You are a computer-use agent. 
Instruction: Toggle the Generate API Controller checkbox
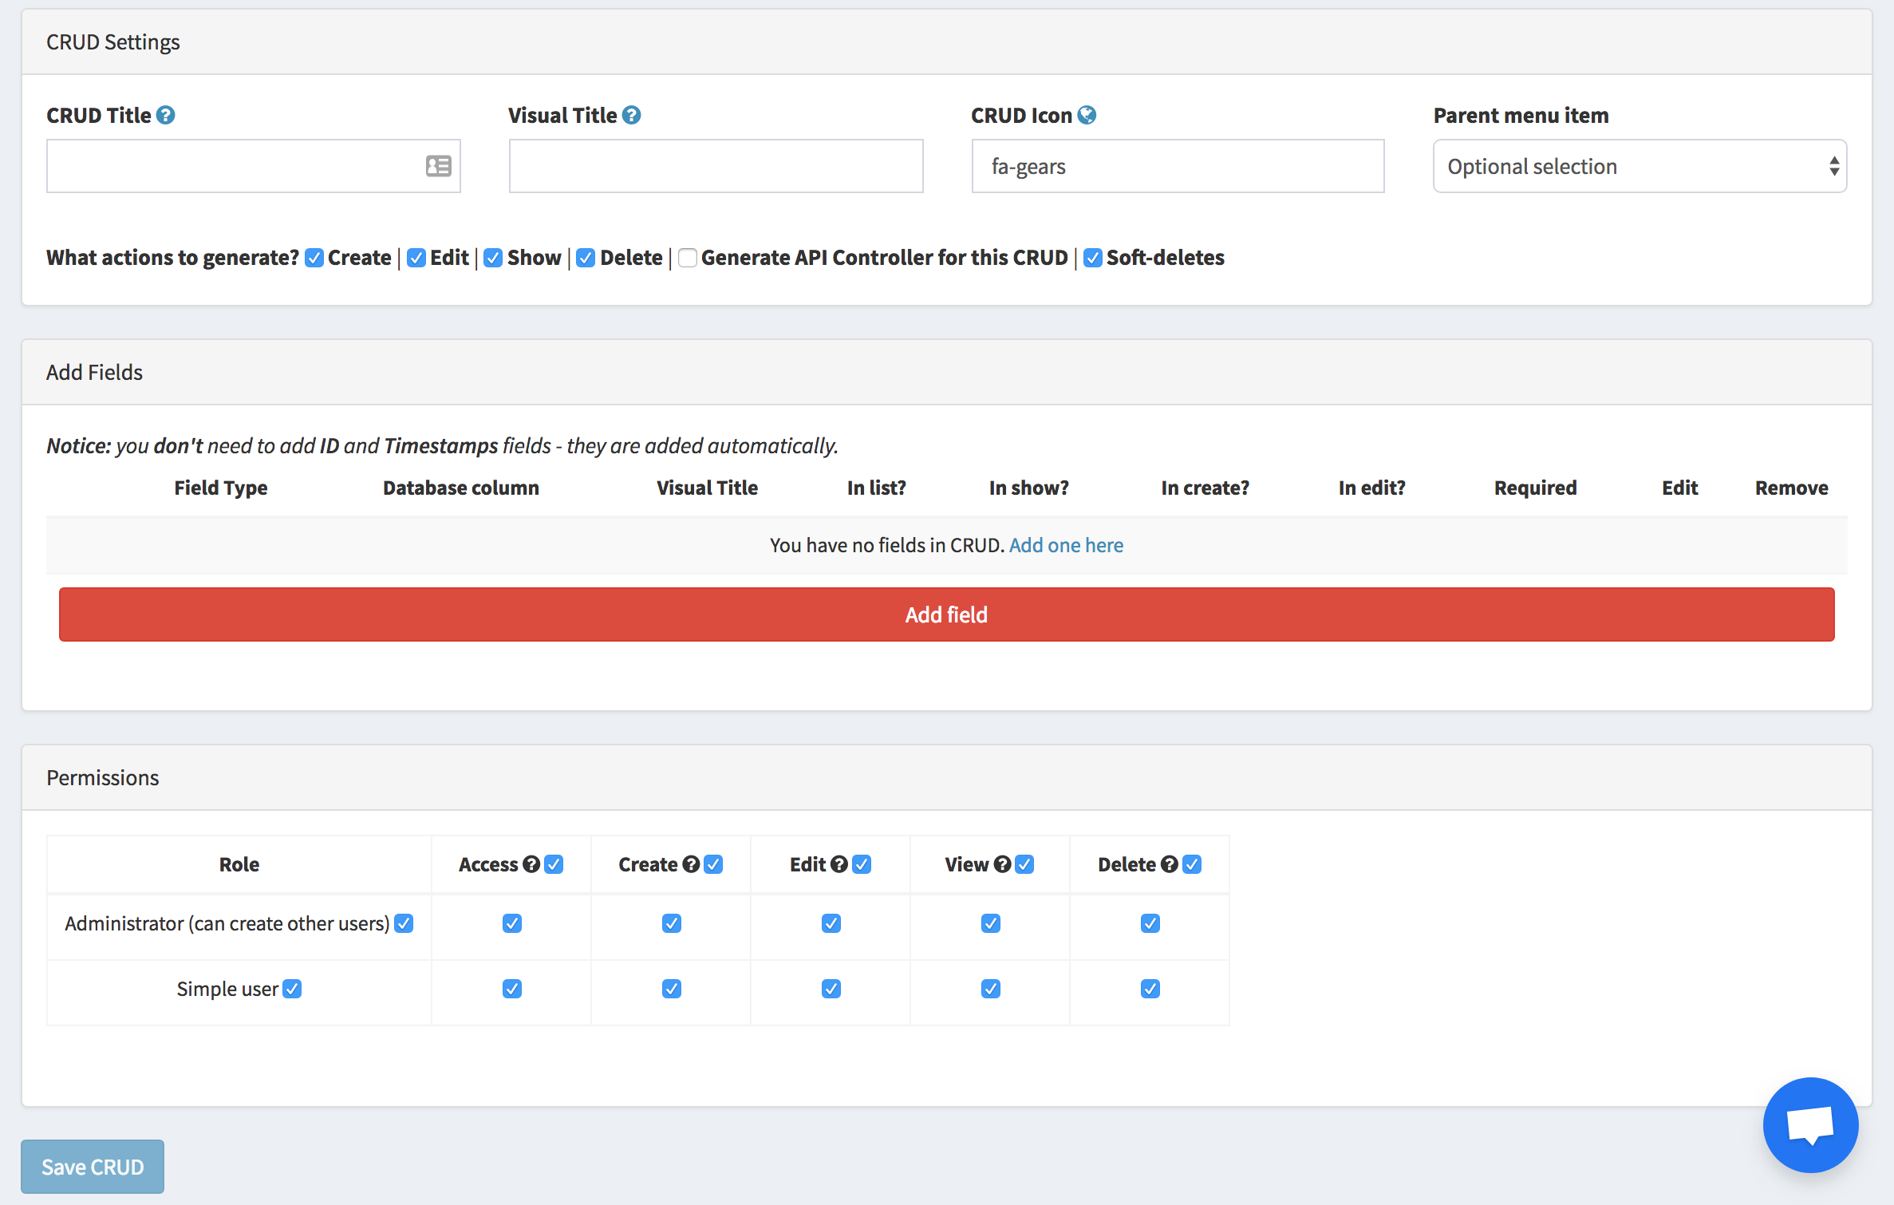(x=688, y=258)
